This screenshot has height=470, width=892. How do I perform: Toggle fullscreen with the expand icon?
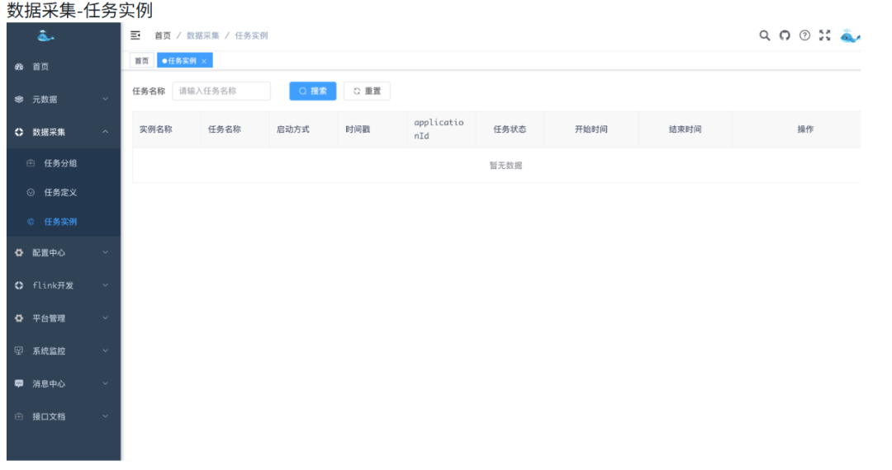click(824, 35)
